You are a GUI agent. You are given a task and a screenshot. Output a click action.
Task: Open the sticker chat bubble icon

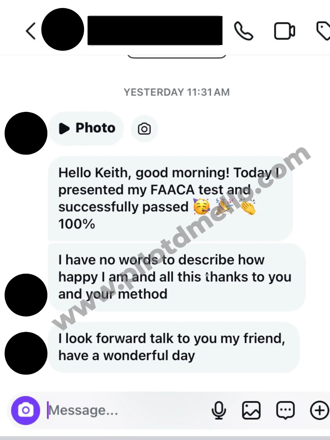[x=285, y=410]
